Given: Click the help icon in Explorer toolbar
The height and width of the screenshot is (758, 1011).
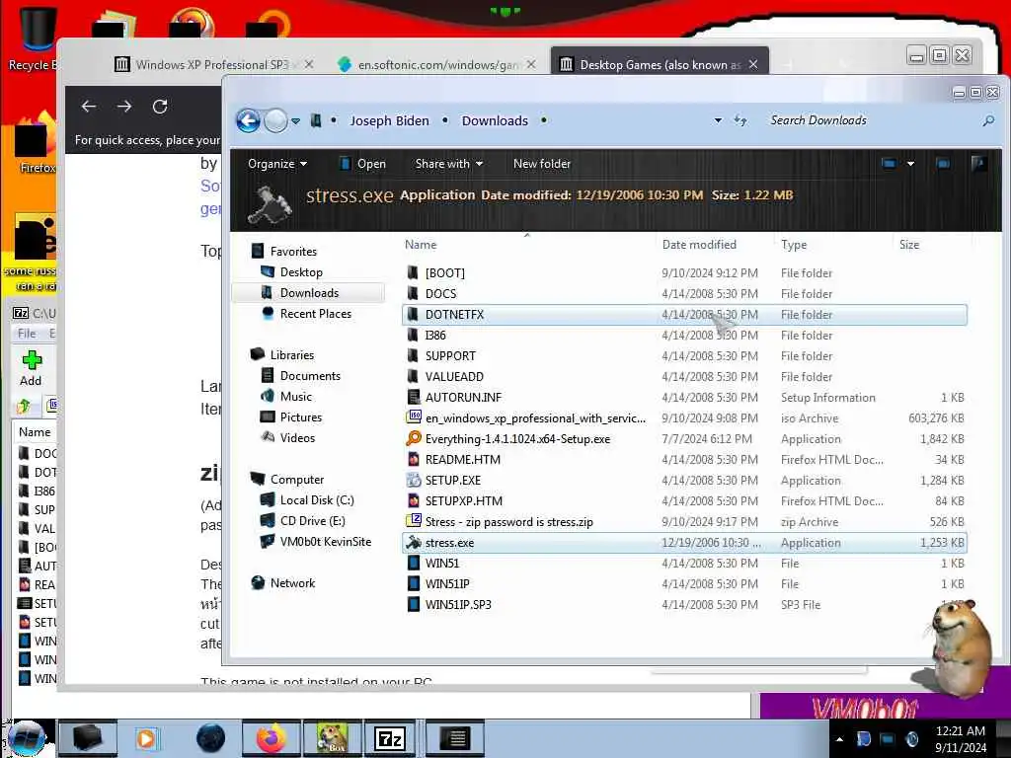Looking at the screenshot, I should pyautogui.click(x=978, y=164).
